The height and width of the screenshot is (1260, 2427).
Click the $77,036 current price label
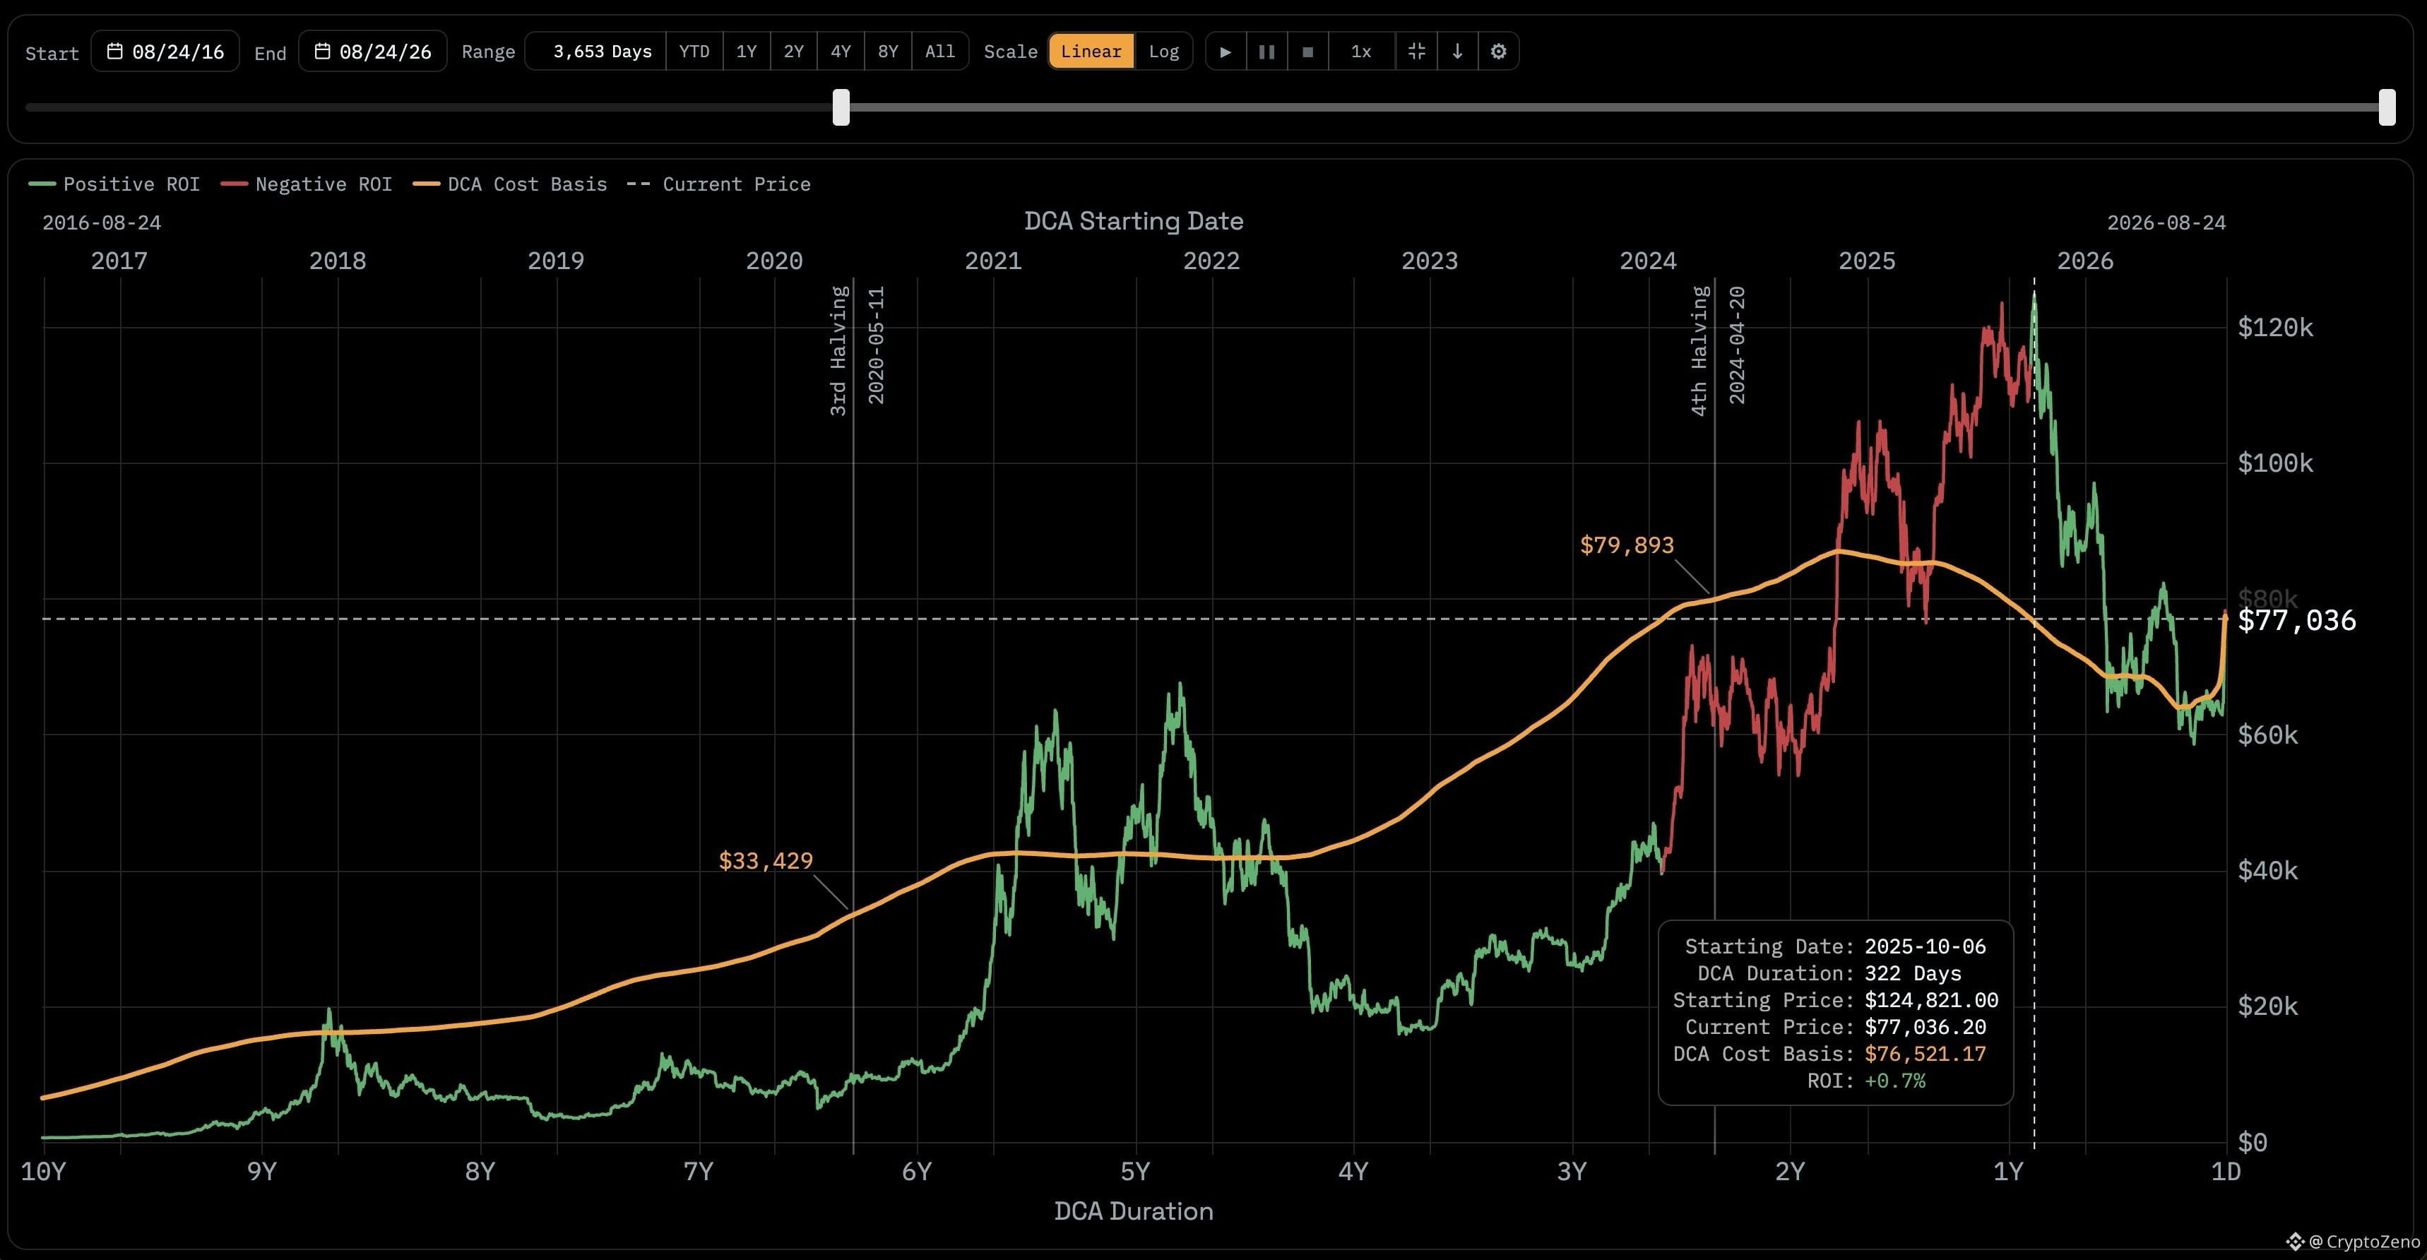tap(2297, 620)
